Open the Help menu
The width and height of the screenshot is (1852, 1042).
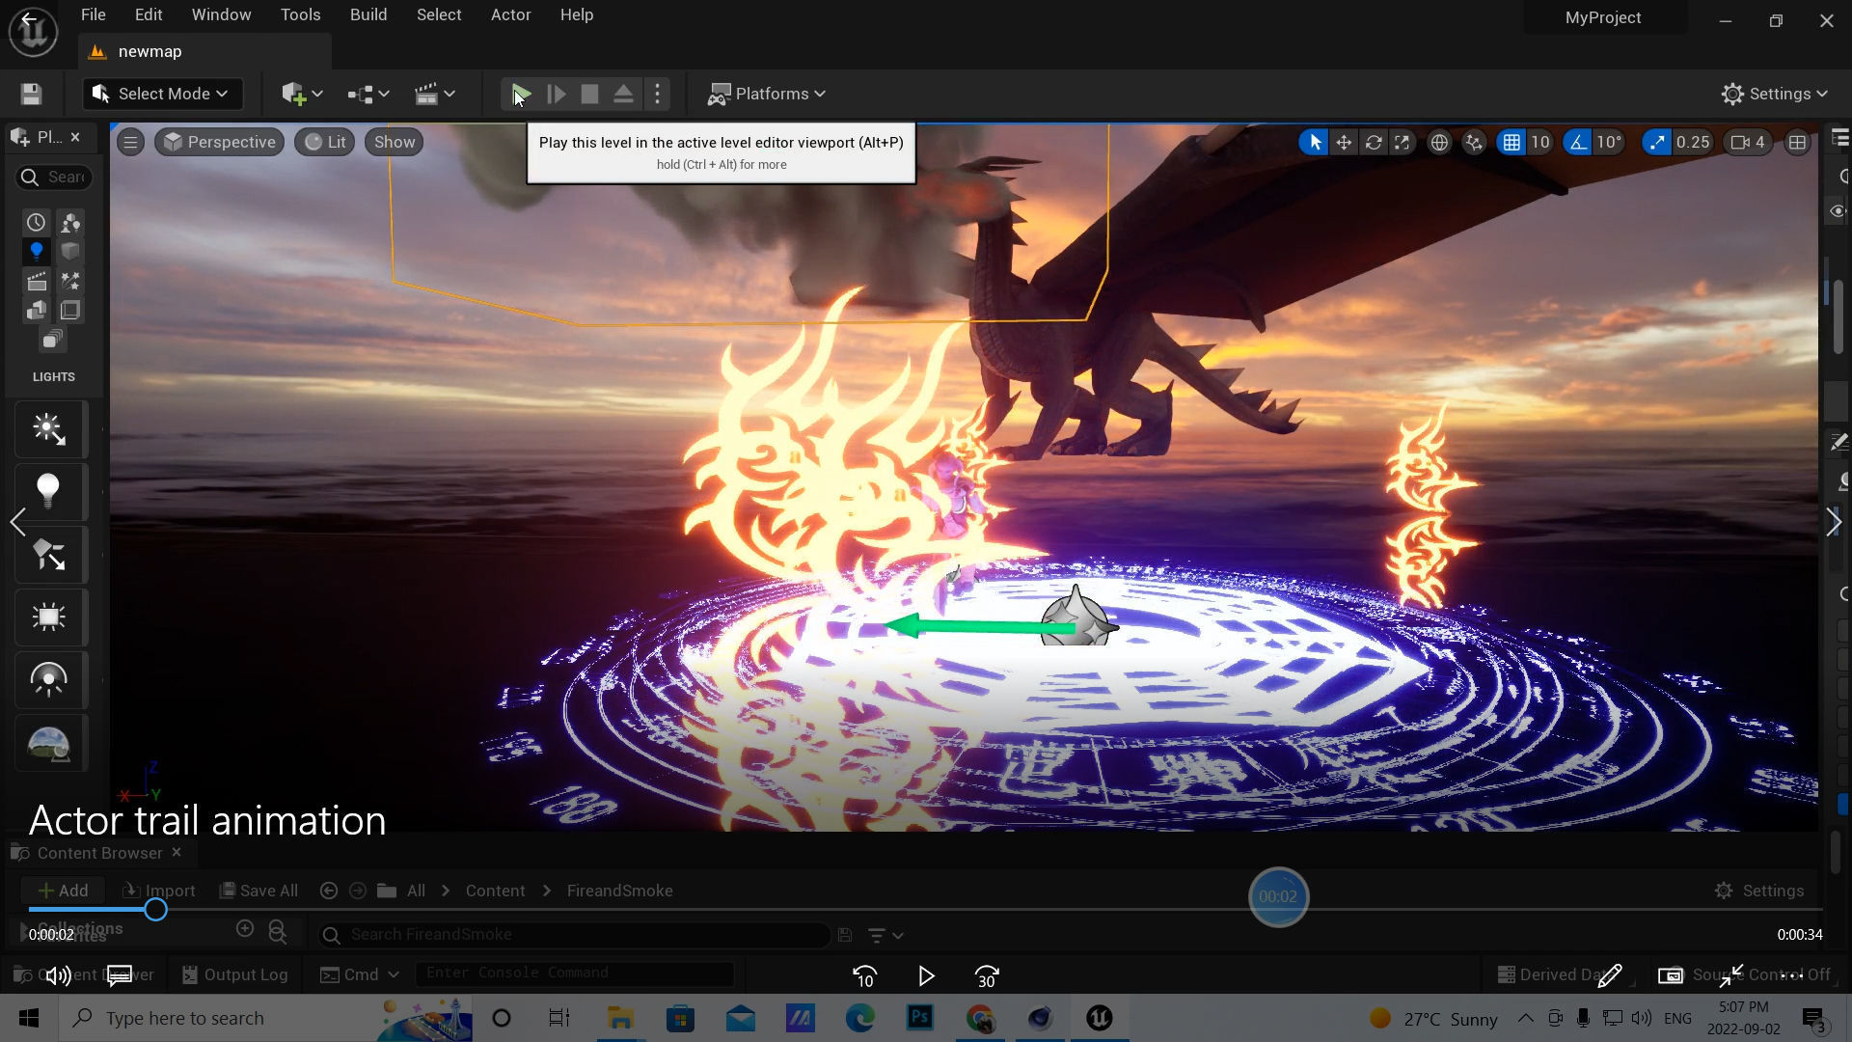577,14
